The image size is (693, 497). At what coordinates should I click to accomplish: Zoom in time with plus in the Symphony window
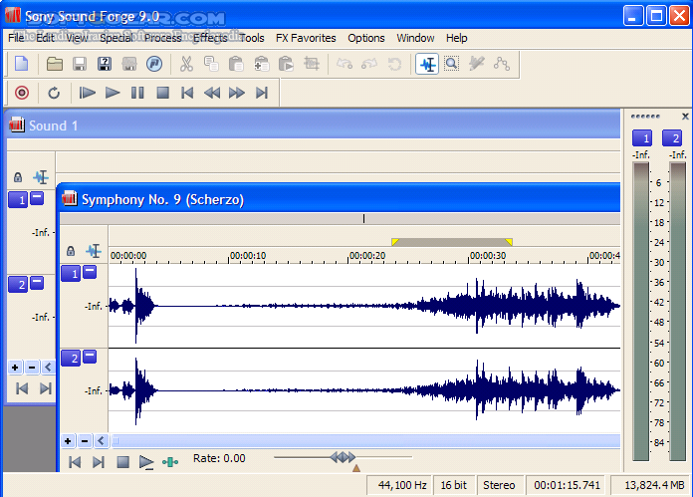point(68,441)
